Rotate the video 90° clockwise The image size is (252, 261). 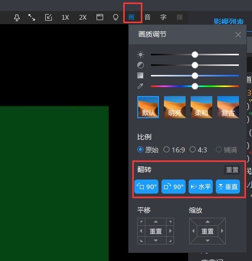(174, 187)
